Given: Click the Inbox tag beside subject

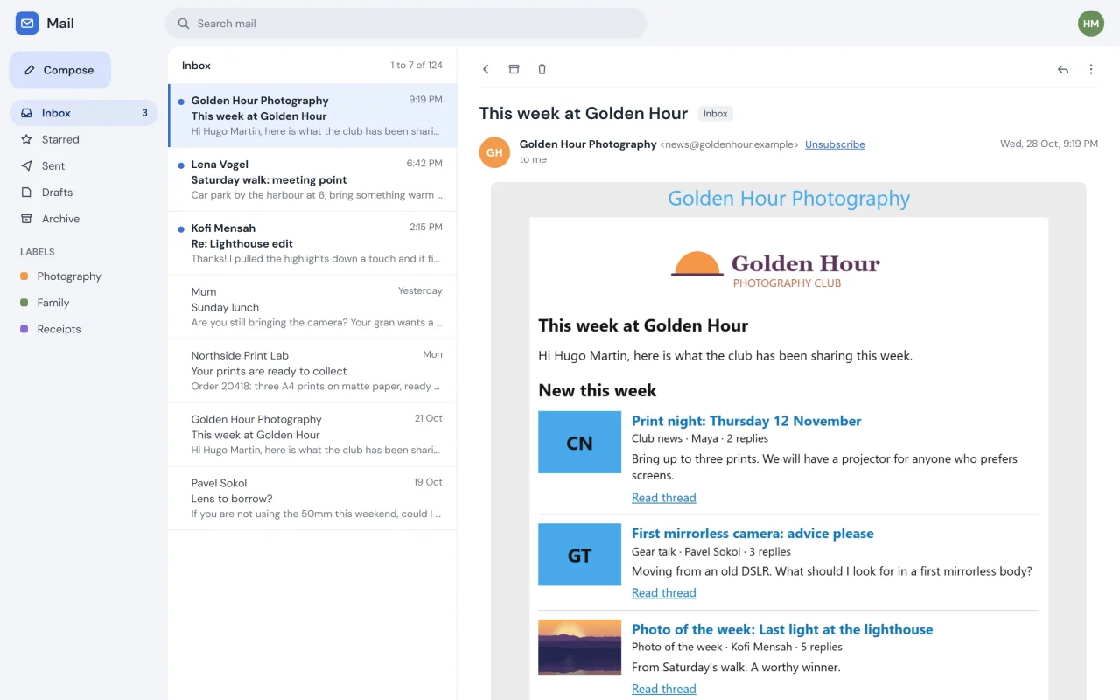Looking at the screenshot, I should [x=716, y=114].
